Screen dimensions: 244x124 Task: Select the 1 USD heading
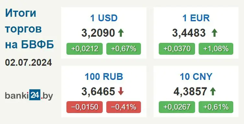104,18
